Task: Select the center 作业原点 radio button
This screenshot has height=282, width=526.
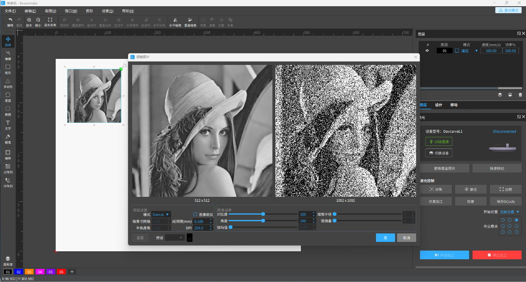Action: (x=509, y=226)
